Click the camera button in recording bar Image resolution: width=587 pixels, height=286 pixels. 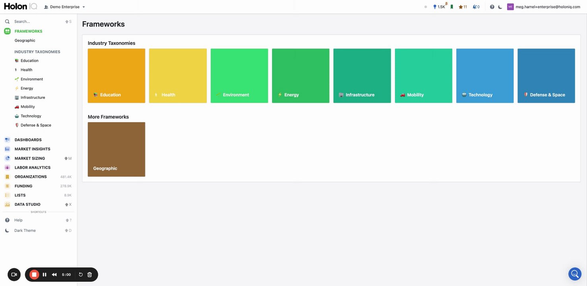point(14,274)
